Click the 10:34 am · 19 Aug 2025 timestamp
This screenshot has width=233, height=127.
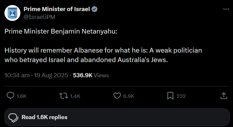point(36,75)
